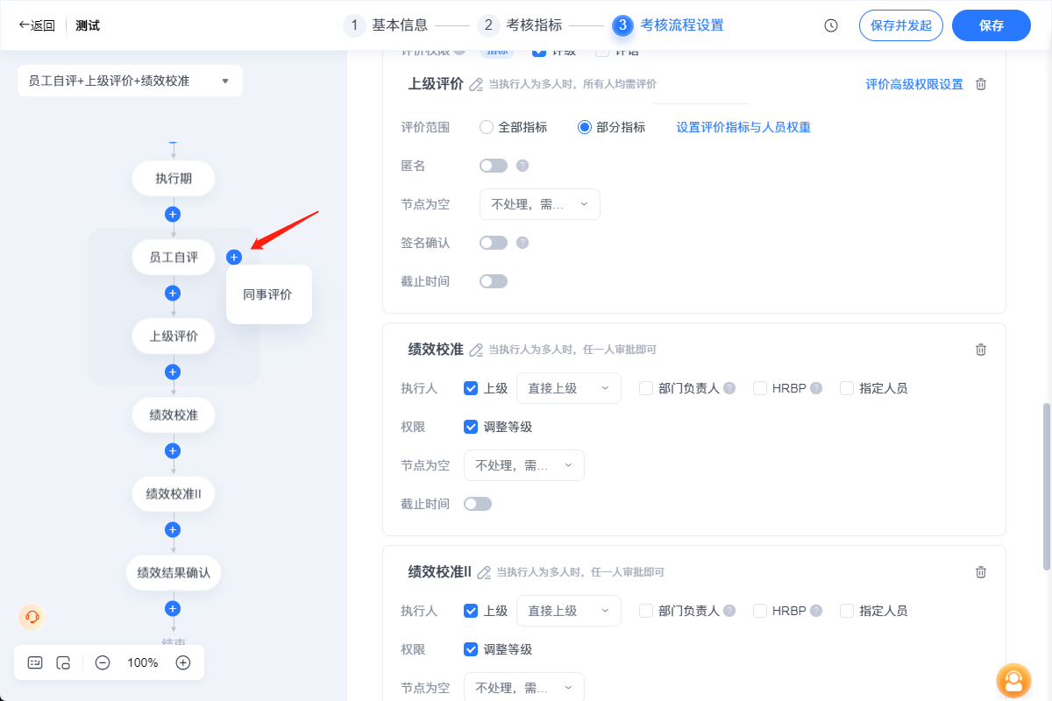Viewport: 1052px width, 701px height.
Task: Click the zoom out minus icon
Action: click(103, 662)
